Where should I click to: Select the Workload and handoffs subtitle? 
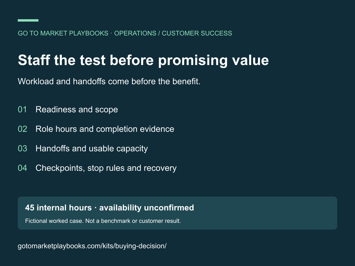coord(109,82)
